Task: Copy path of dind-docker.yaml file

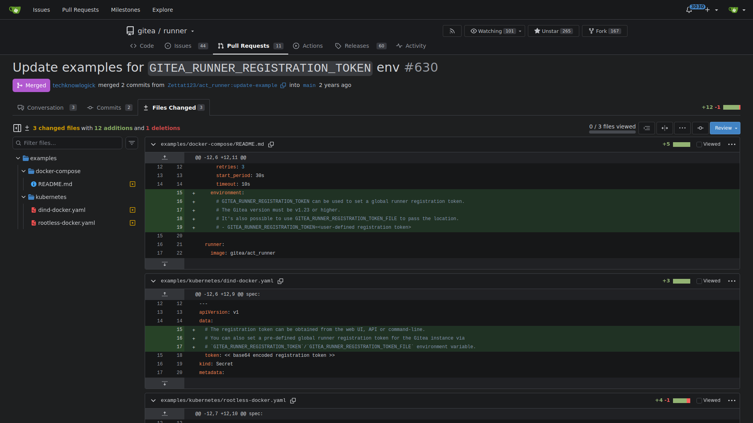Action: click(280, 281)
